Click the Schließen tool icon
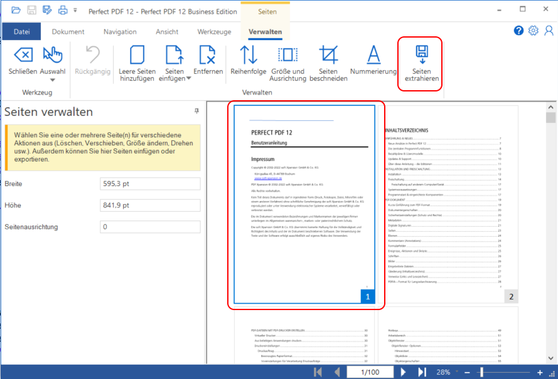 23,55
